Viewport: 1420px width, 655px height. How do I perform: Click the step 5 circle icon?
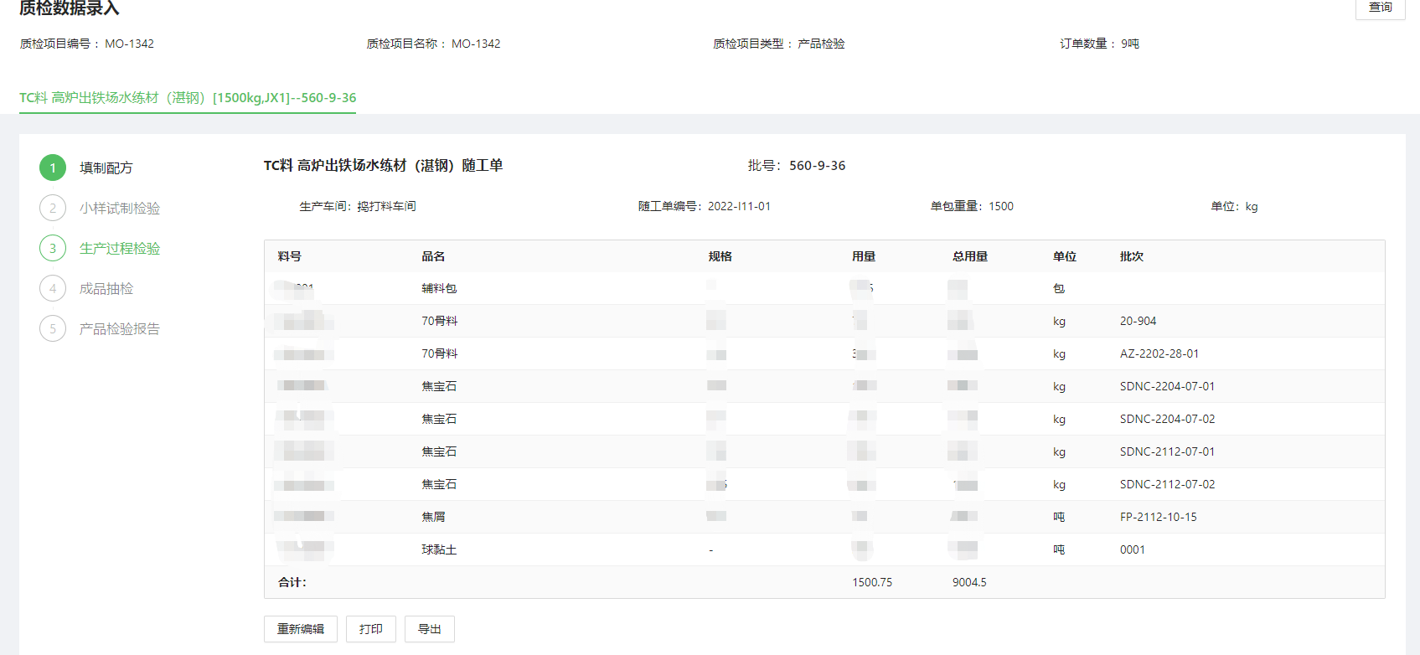click(53, 328)
